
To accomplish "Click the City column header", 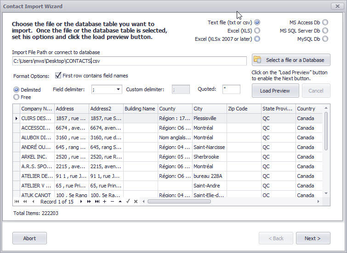I will click(209, 109).
